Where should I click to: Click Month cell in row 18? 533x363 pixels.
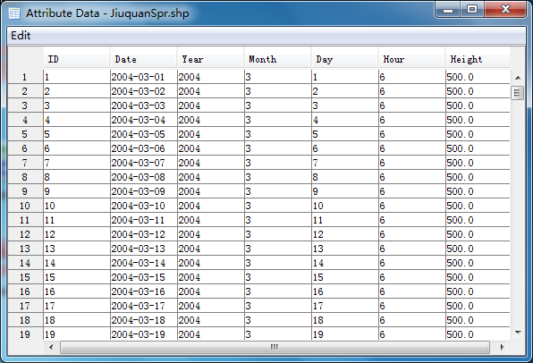coord(278,320)
